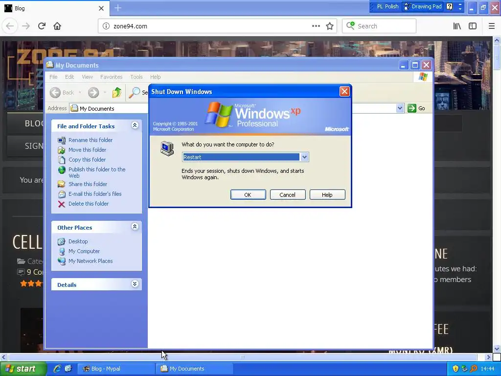The width and height of the screenshot is (501, 376).
Task: Toggle the browser sidebar view
Action: (x=473, y=26)
